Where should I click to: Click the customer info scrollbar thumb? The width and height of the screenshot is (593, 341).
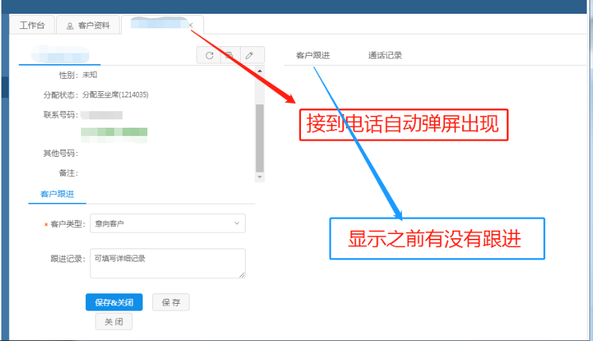[259, 138]
